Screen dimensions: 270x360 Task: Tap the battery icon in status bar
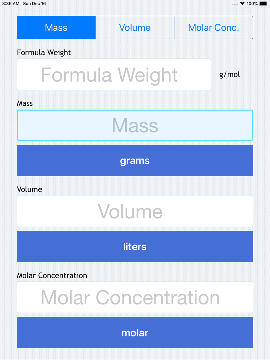coord(263,4)
